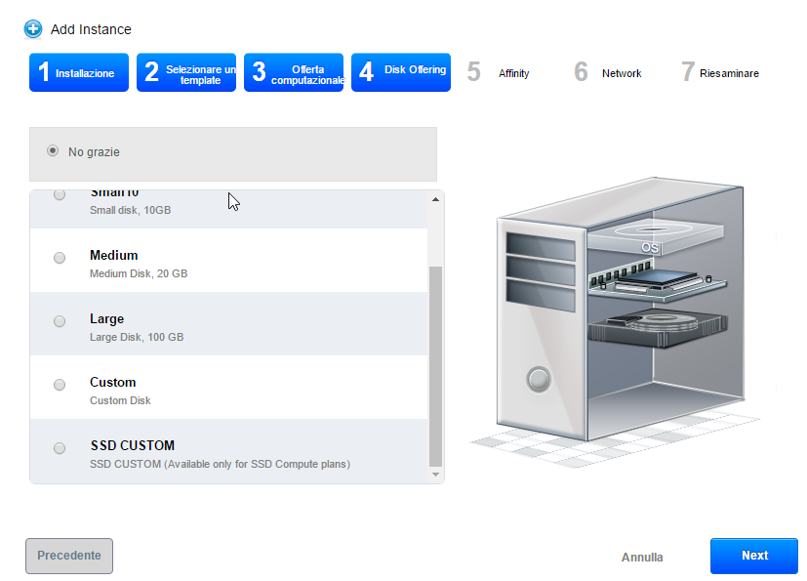Select step 4 Disk Offering
This screenshot has height=581, width=807.
coord(401,73)
